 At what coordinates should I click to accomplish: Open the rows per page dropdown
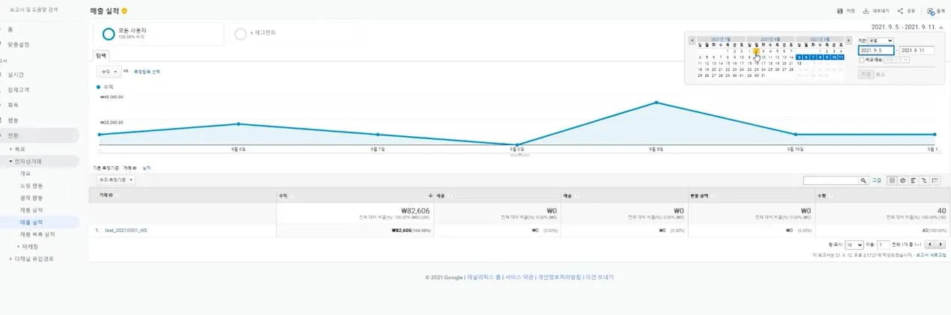click(853, 244)
